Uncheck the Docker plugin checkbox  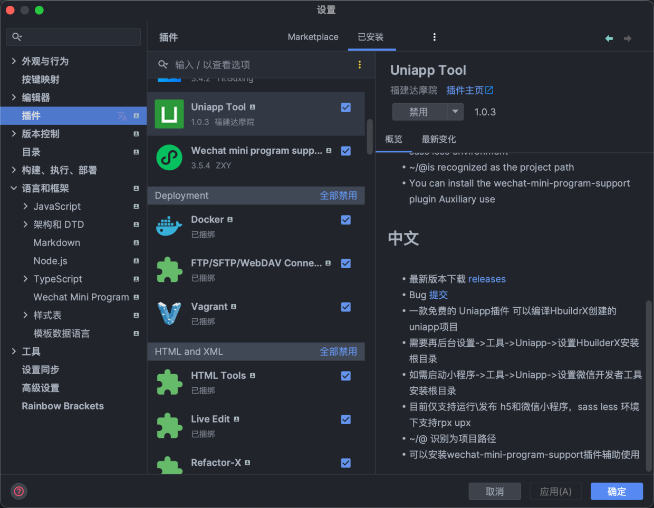(x=346, y=220)
